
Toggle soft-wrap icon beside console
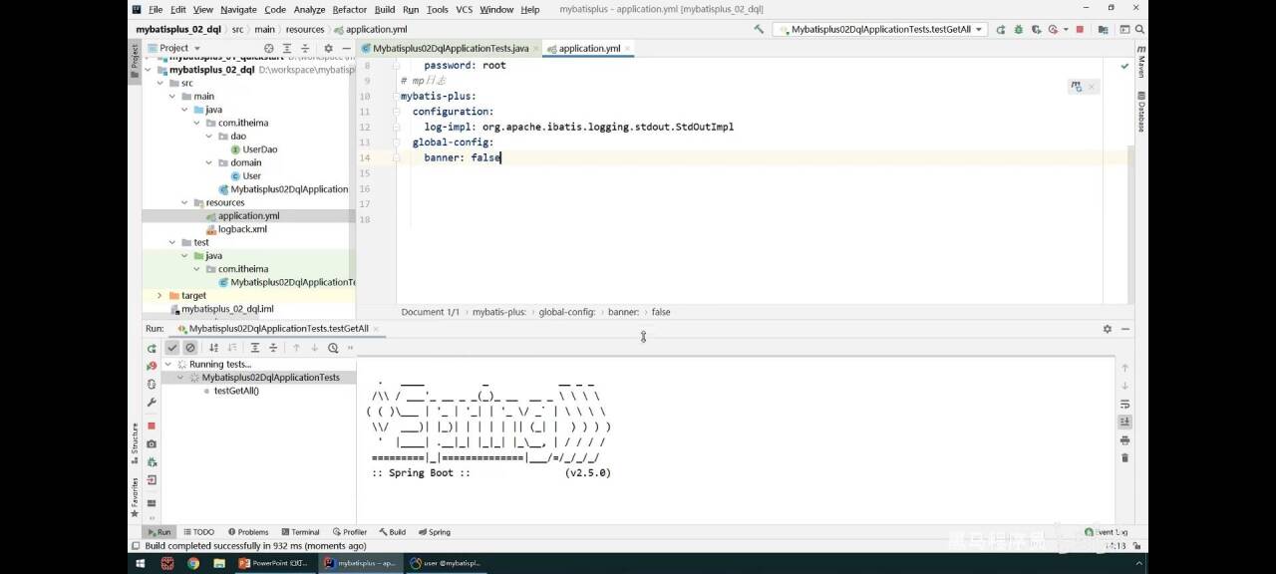[1125, 404]
